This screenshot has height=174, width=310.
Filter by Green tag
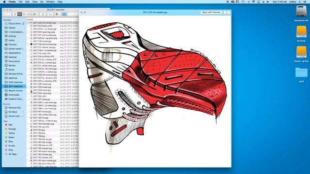(x=11, y=137)
